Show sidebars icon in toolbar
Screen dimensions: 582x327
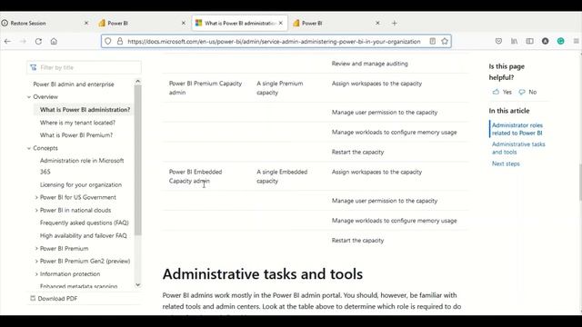click(529, 42)
